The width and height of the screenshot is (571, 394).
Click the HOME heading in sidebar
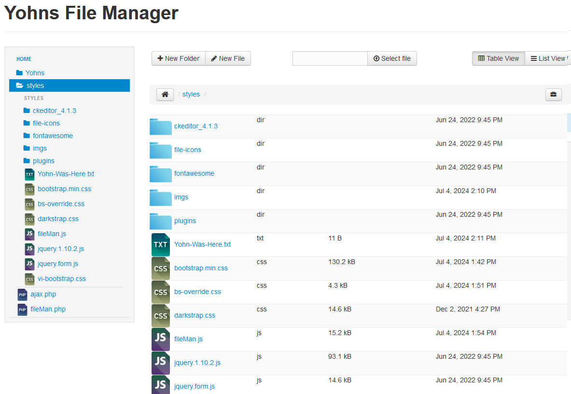[24, 59]
